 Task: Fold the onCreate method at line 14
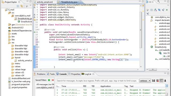pos(39,30)
